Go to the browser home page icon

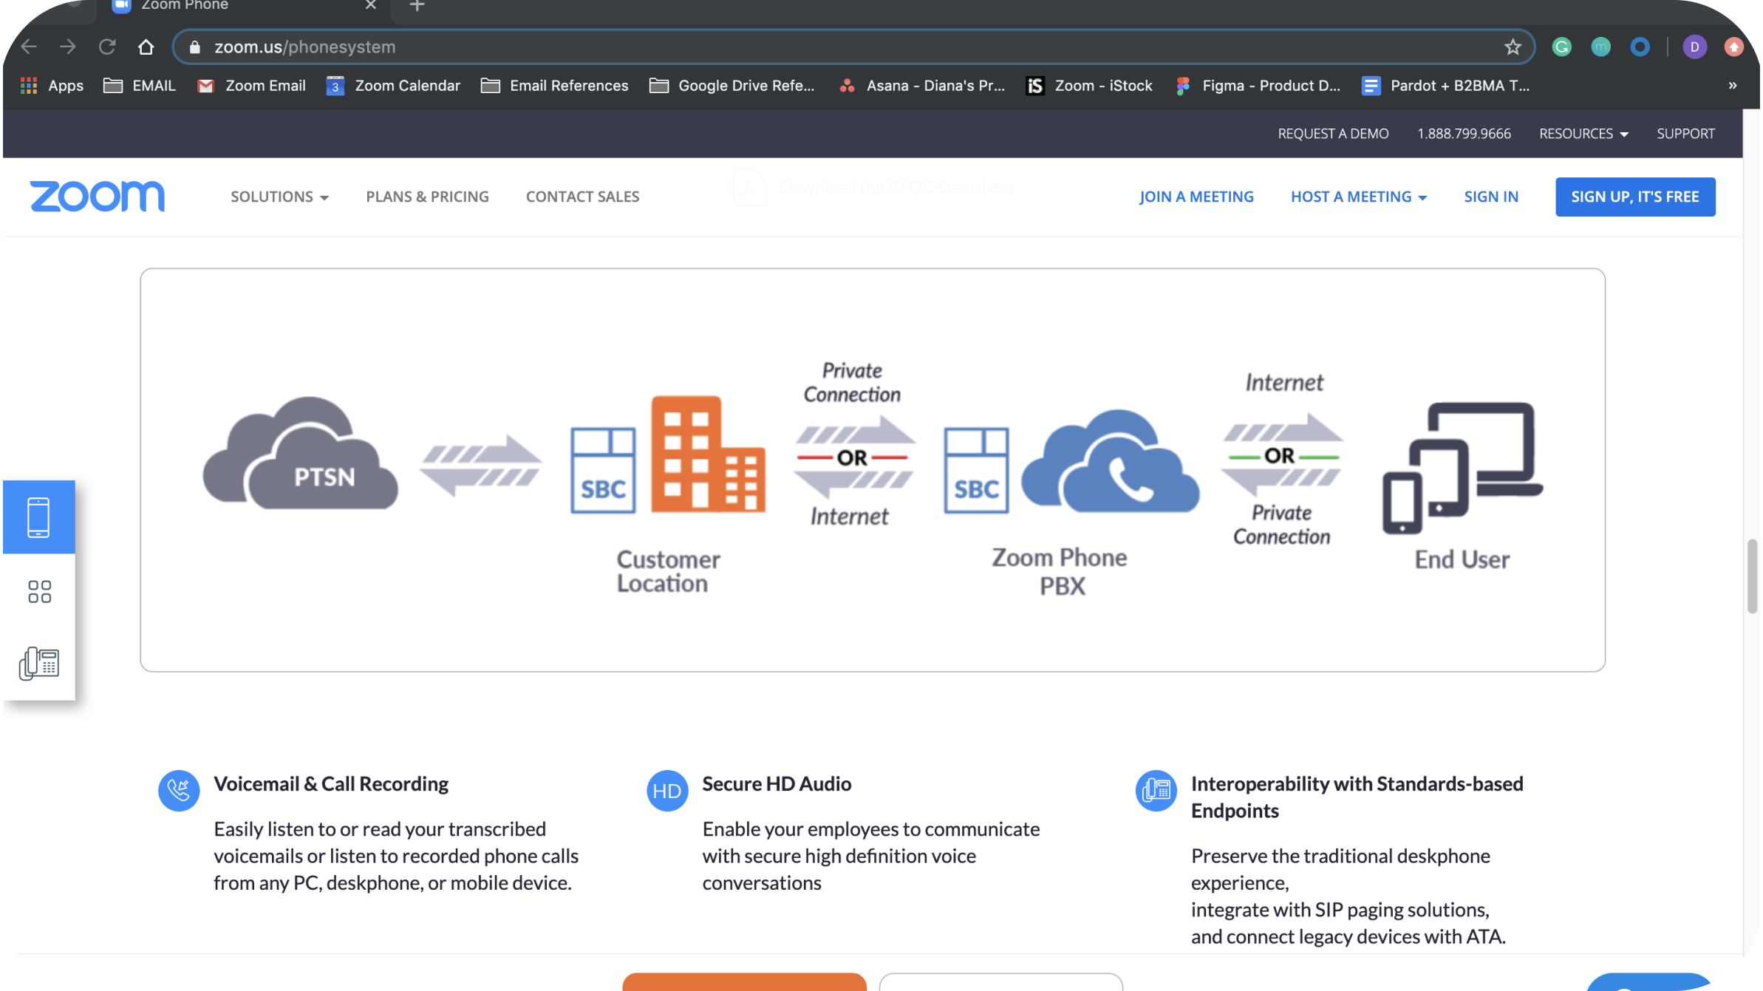146,47
